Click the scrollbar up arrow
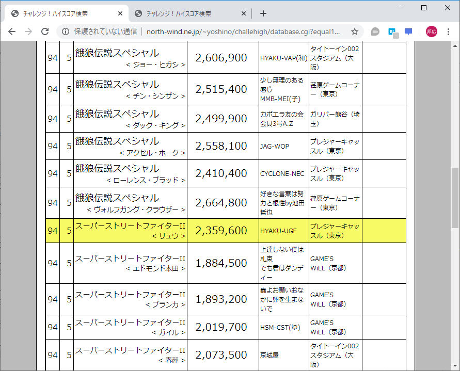 [x=455, y=46]
